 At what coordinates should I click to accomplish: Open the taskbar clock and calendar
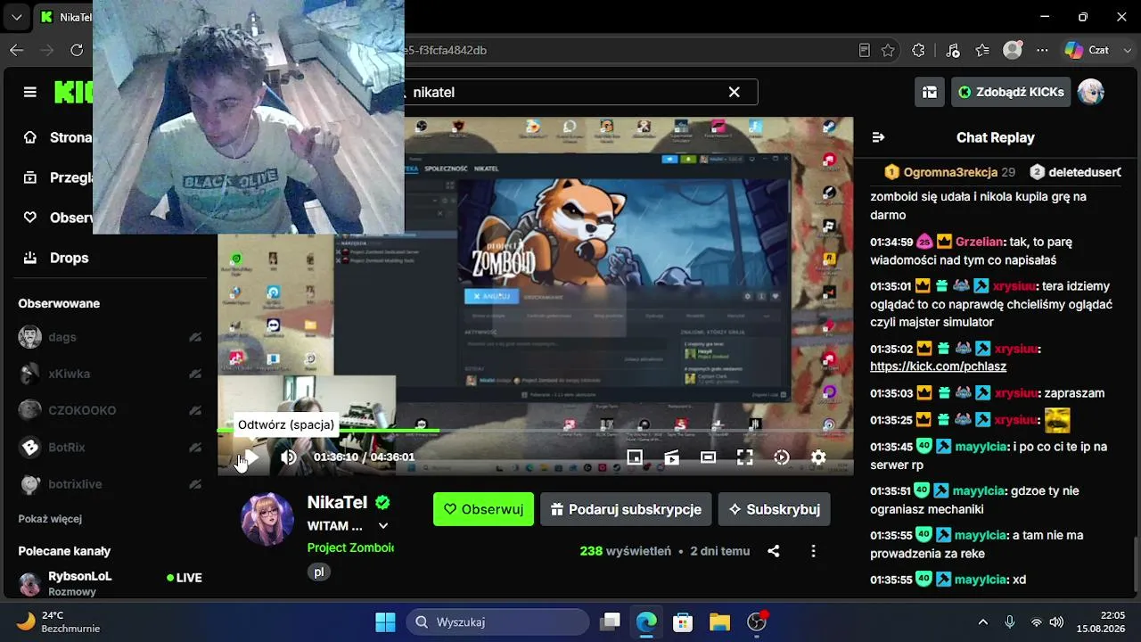pos(1101,621)
